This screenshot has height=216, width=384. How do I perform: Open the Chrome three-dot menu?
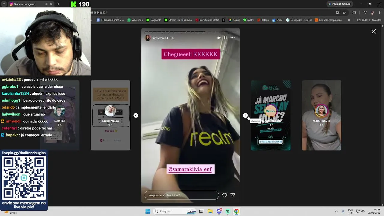click(380, 13)
